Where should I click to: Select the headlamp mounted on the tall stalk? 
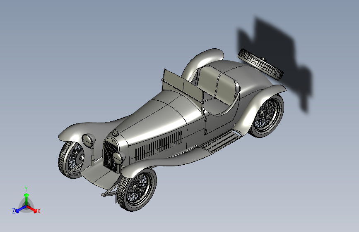pos(89,140)
